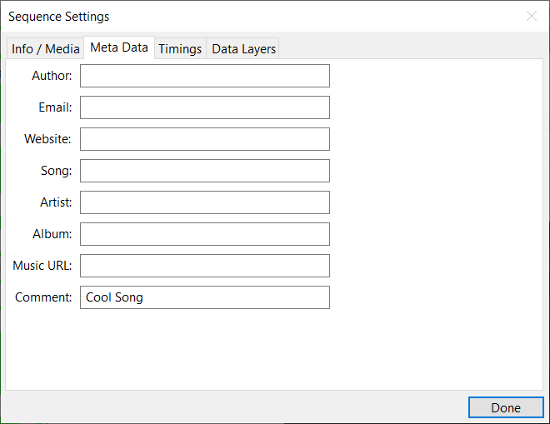Click the Website label
Viewport: 550px width, 424px height.
click(47, 139)
